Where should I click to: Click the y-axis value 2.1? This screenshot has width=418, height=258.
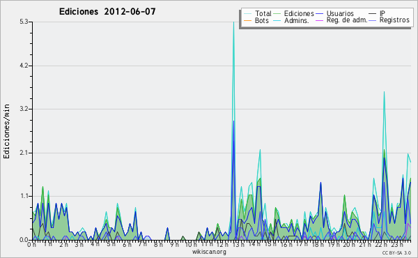(x=24, y=153)
